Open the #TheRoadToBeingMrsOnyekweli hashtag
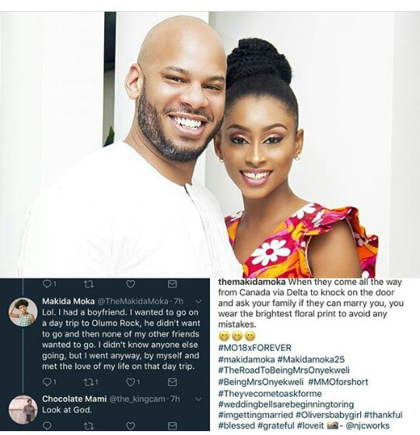Image resolution: width=420 pixels, height=435 pixels. click(x=284, y=371)
